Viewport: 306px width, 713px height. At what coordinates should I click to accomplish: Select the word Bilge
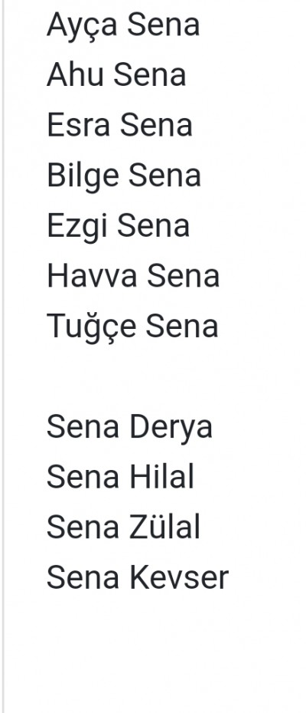click(x=83, y=176)
